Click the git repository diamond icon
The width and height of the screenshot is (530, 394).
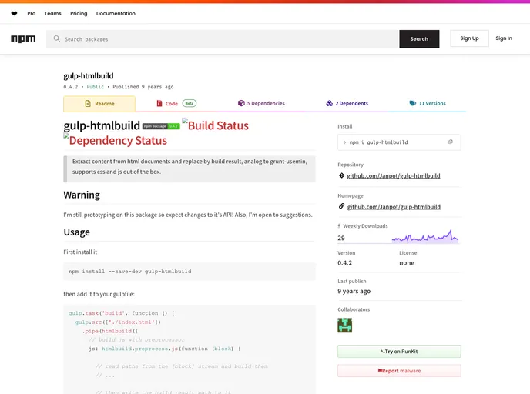click(x=341, y=175)
